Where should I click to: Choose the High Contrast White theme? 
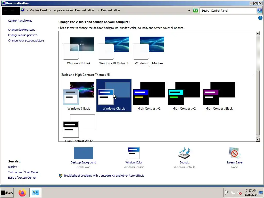click(79, 127)
